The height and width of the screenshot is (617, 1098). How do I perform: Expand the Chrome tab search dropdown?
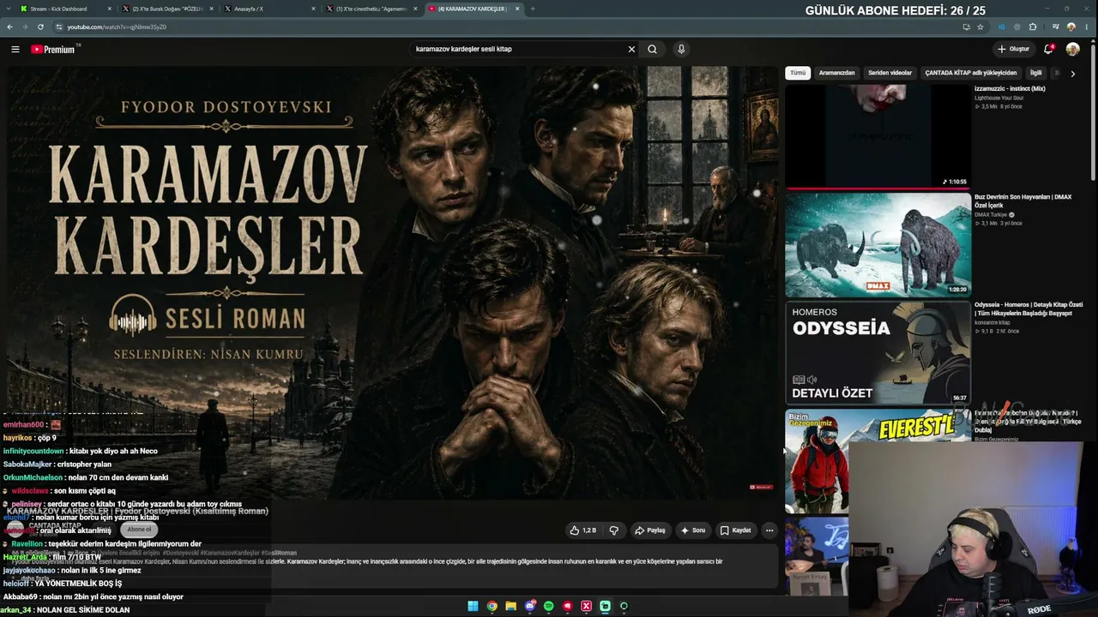(9, 9)
